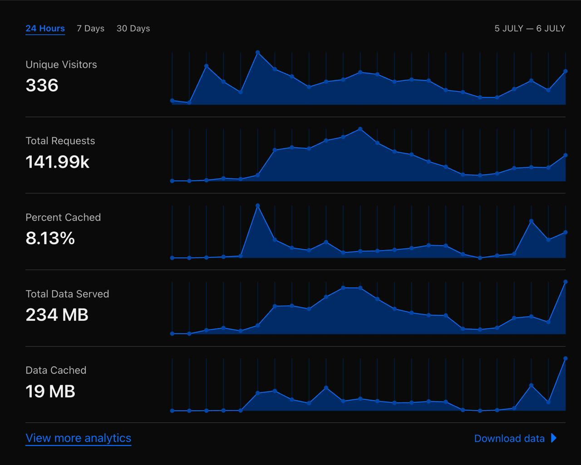This screenshot has height=465, width=581.
Task: Select the Total Requests value 141.99k
Action: coord(57,162)
